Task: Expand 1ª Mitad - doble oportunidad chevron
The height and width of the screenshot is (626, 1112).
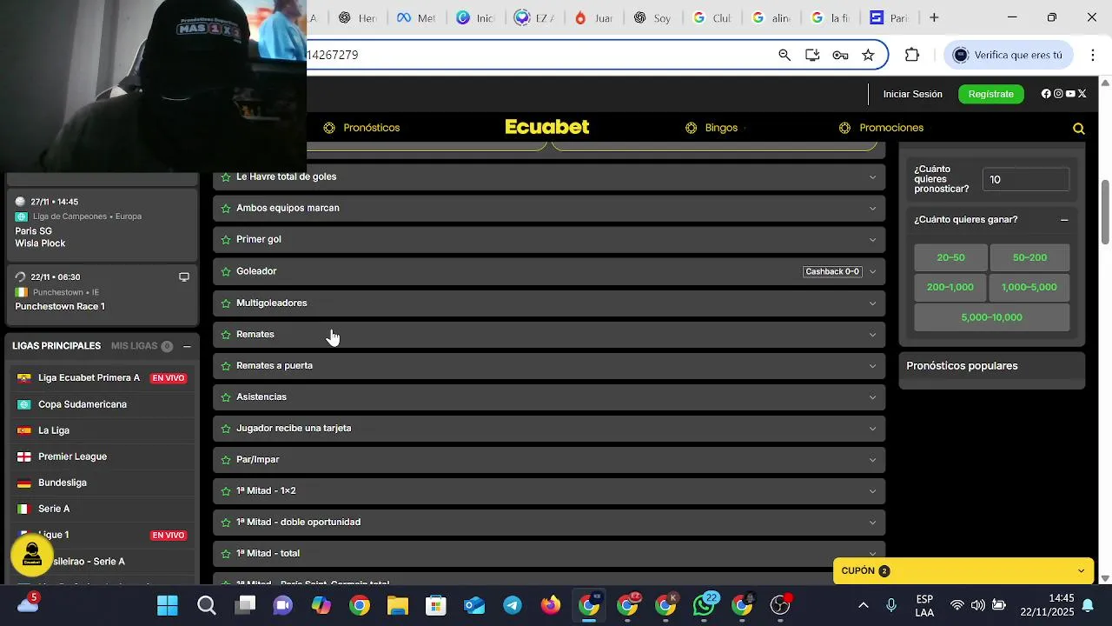Action: pyautogui.click(x=873, y=523)
